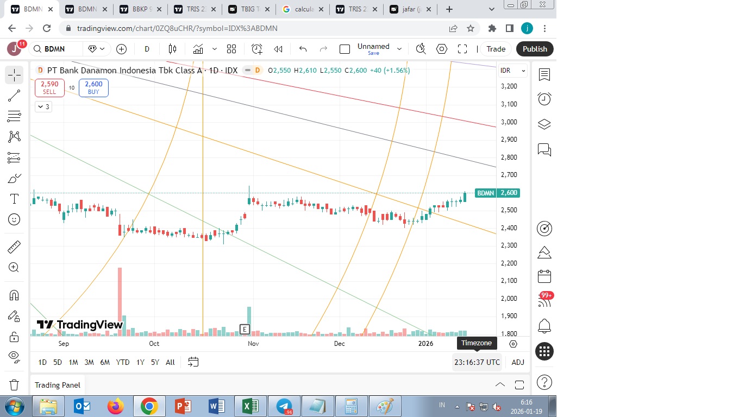
Task: Change the D timeframe interval
Action: point(147,49)
